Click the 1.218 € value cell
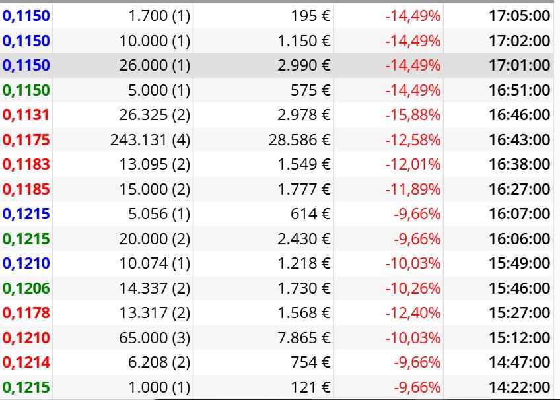Image resolution: width=560 pixels, height=400 pixels. pos(304,263)
